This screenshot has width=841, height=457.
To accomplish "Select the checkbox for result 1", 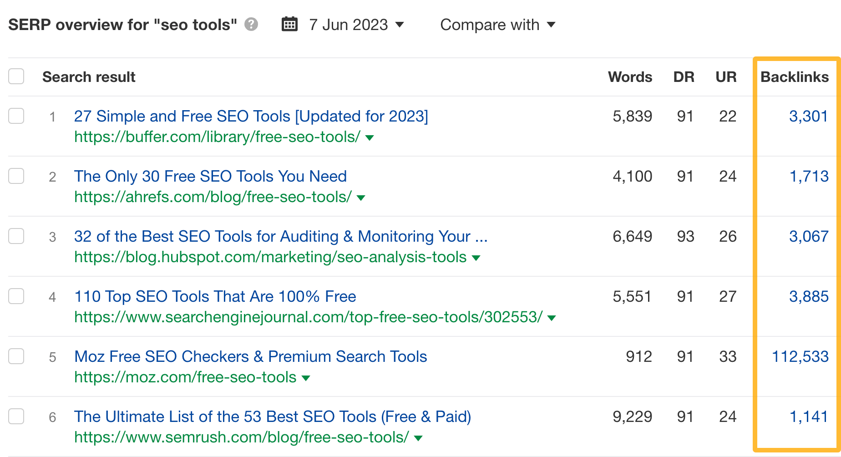I will [16, 116].
